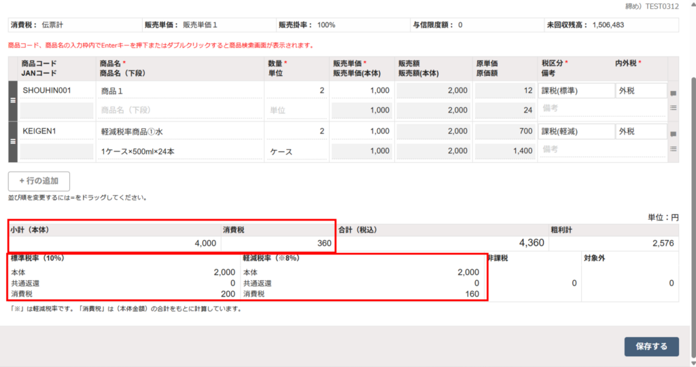Open the 外税 dropdown in the first row
This screenshot has height=367, width=696.
640,91
